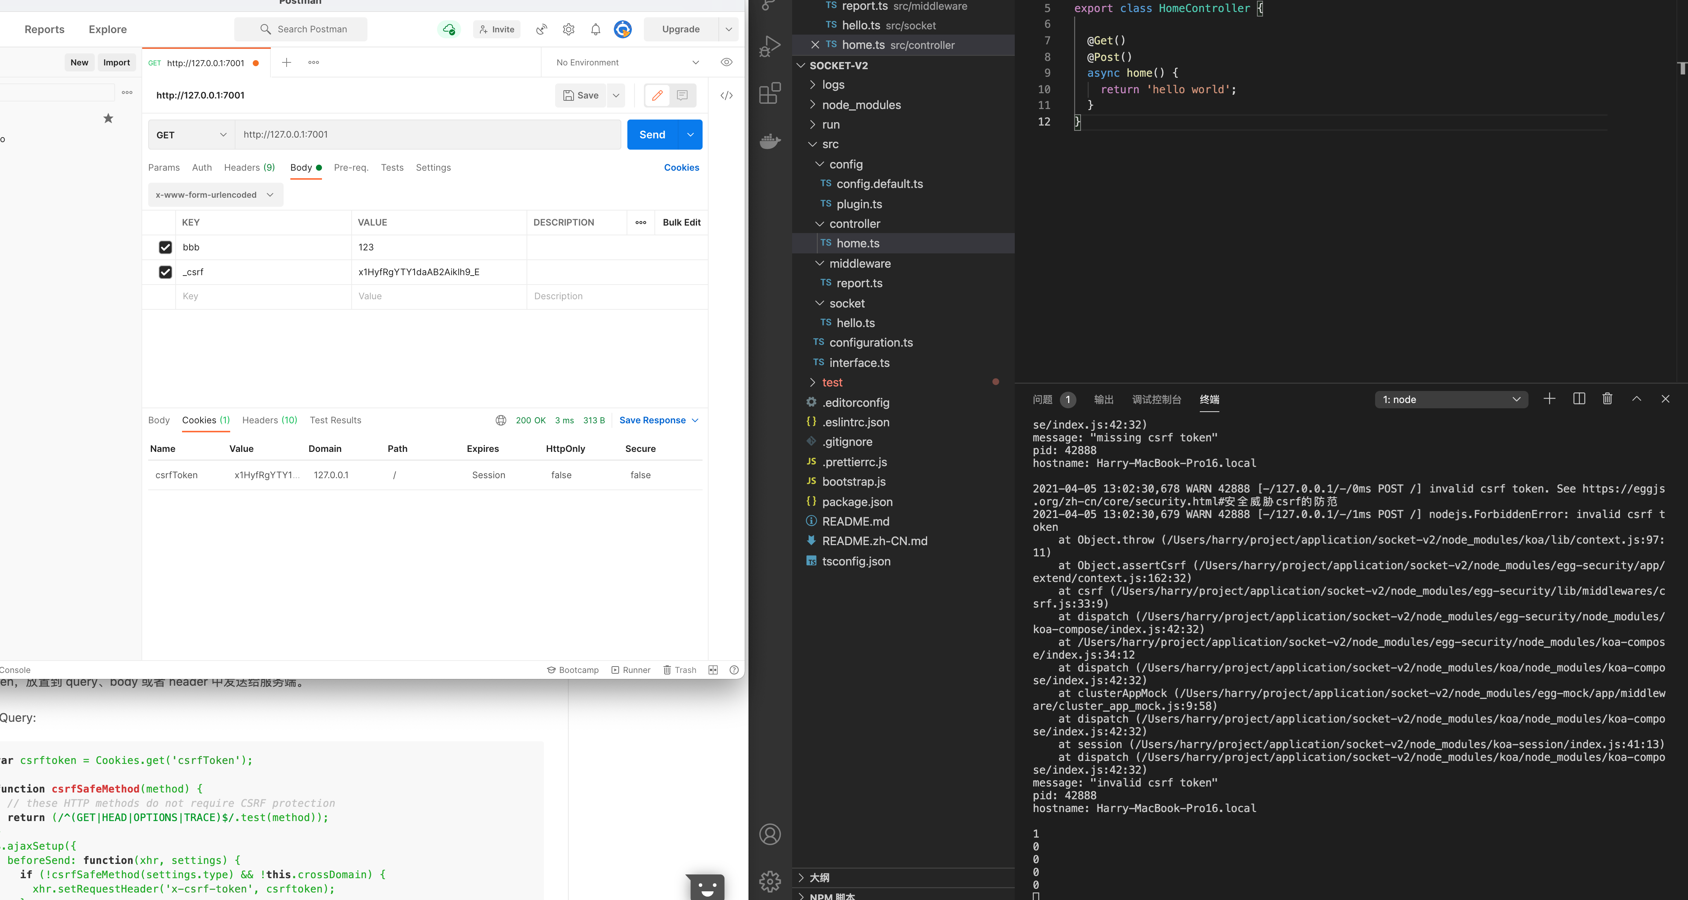Image resolution: width=1688 pixels, height=900 pixels.
Task: Open a new terminal with the plus icon
Action: click(1549, 399)
